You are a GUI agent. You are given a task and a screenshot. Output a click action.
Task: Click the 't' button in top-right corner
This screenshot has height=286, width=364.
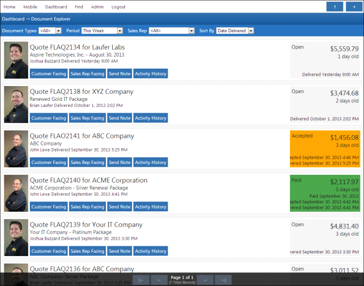(335, 7)
